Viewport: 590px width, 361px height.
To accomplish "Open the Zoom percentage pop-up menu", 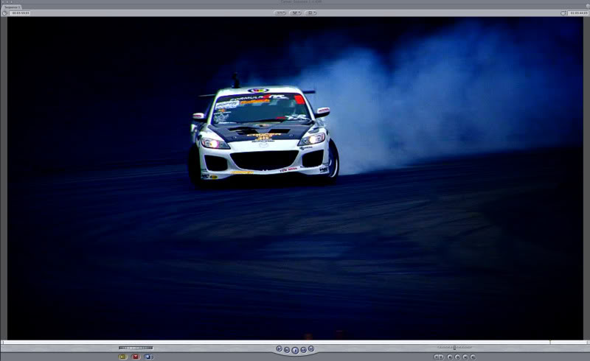I will point(280,13).
